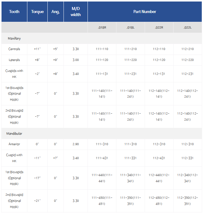The image size is (203, 213).
Task: Click the .022L sub-column header
Action: click(188, 28)
